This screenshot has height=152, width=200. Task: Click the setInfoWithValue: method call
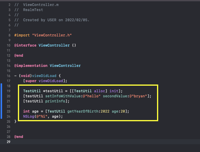pyautogui.click(x=64, y=96)
